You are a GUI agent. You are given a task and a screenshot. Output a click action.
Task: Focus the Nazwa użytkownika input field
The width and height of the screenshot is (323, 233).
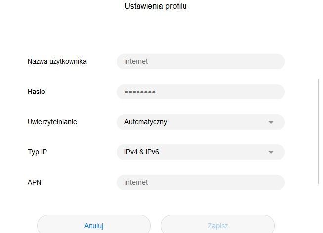click(200, 61)
